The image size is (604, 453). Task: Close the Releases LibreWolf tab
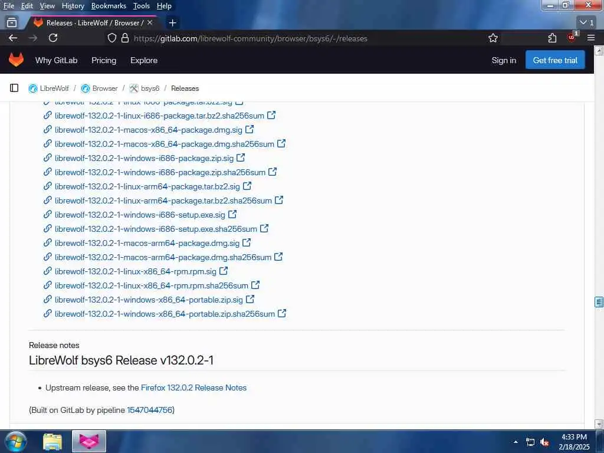tap(150, 23)
